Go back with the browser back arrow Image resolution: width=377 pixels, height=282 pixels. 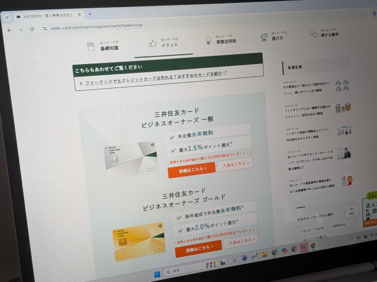(x=9, y=30)
